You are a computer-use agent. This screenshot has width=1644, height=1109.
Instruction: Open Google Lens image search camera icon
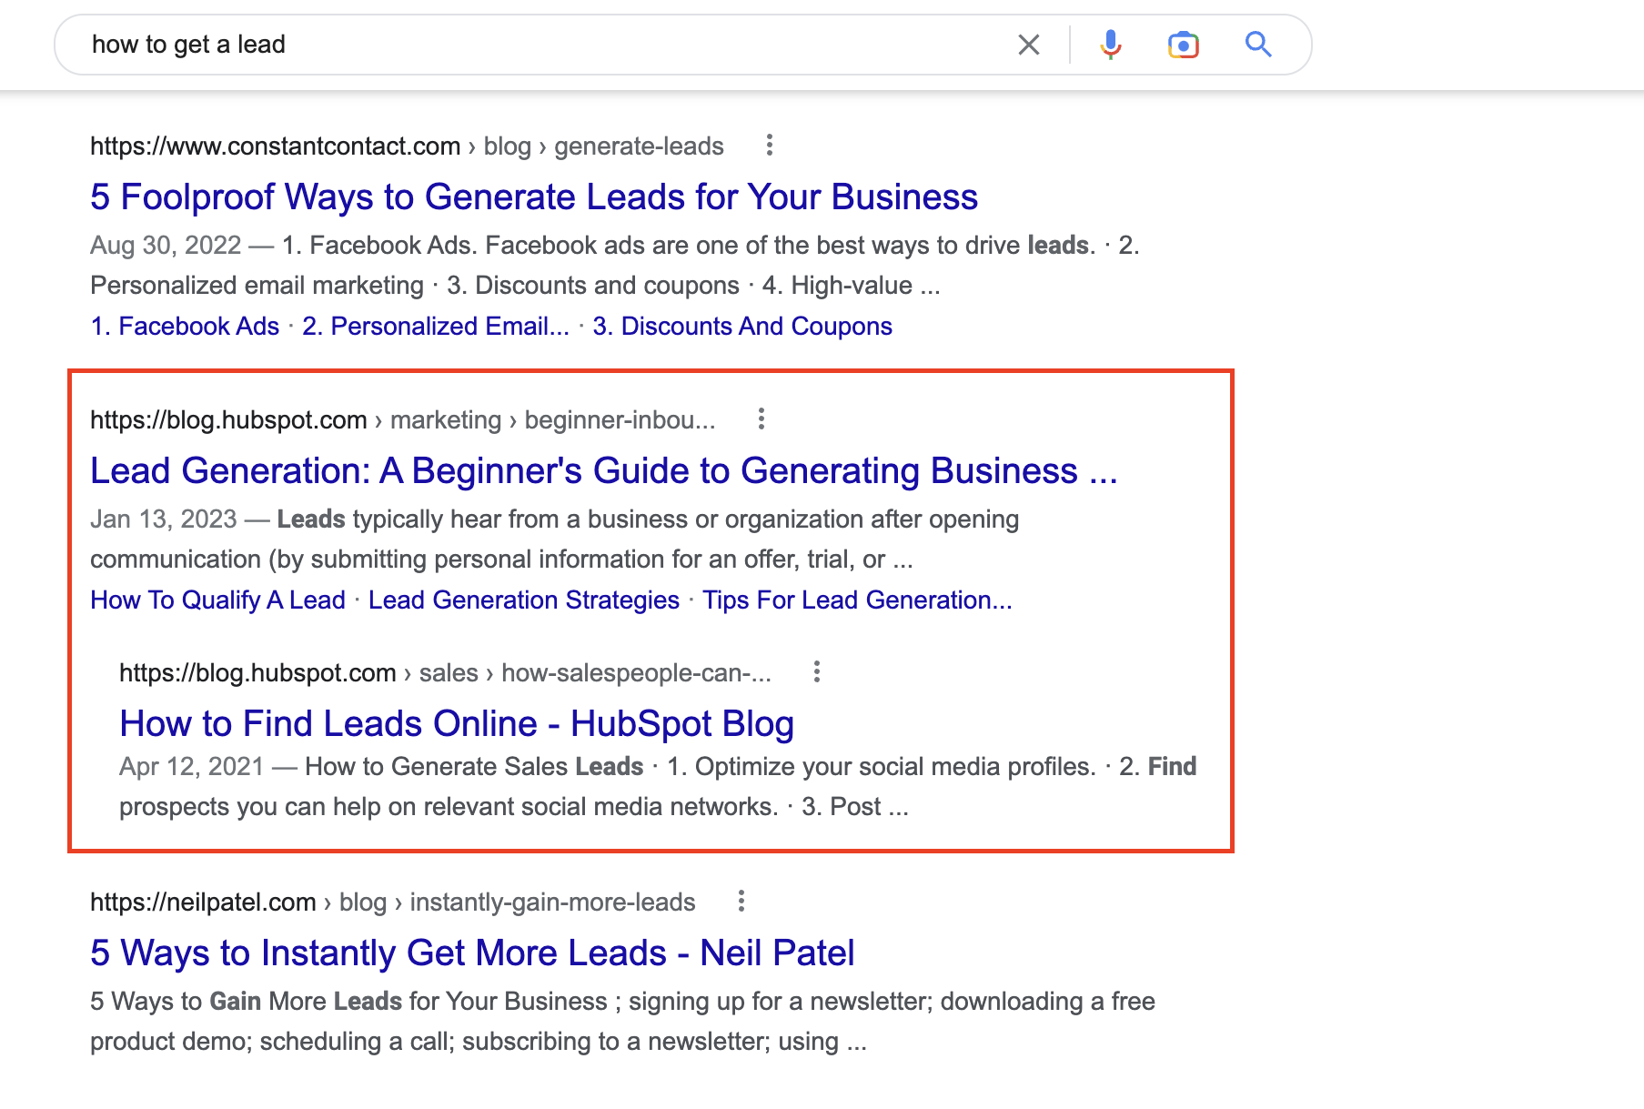tap(1183, 45)
